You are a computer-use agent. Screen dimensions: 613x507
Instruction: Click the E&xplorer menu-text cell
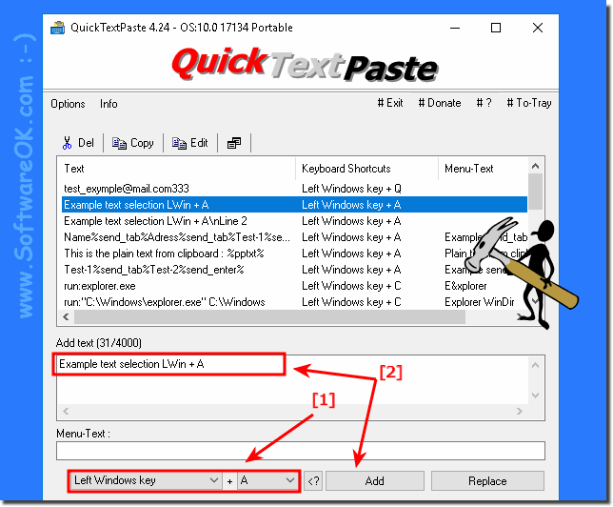click(x=465, y=286)
